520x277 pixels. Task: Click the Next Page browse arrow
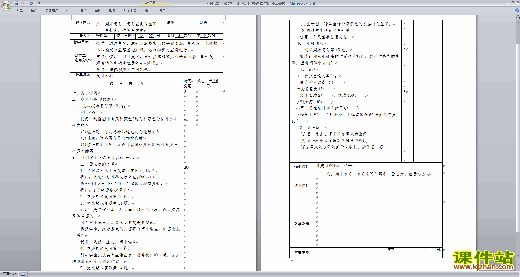518,269
